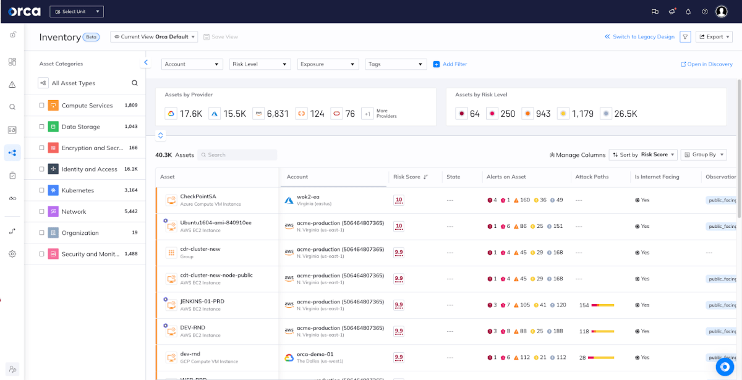Open the Tags filter dropdown
The width and height of the screenshot is (742, 380).
[396, 64]
